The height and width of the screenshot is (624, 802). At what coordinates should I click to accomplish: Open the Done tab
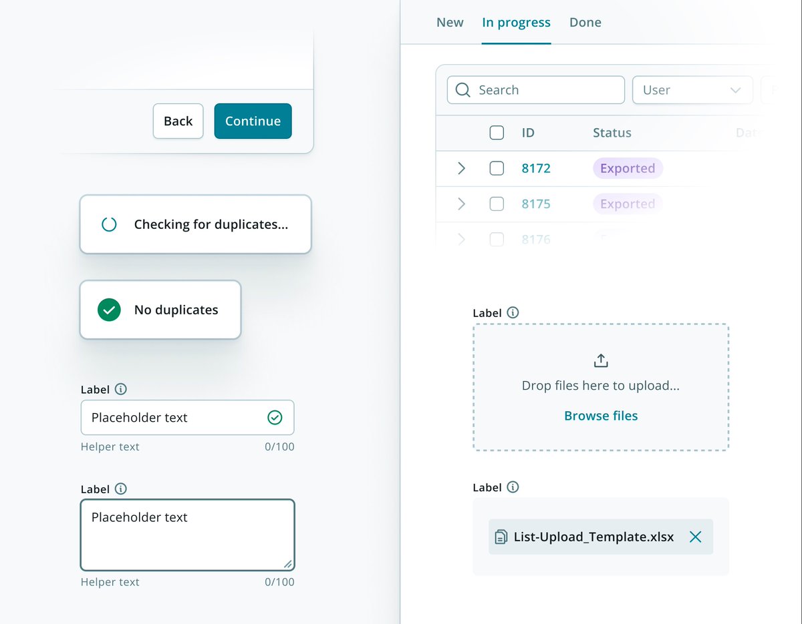[x=585, y=22]
